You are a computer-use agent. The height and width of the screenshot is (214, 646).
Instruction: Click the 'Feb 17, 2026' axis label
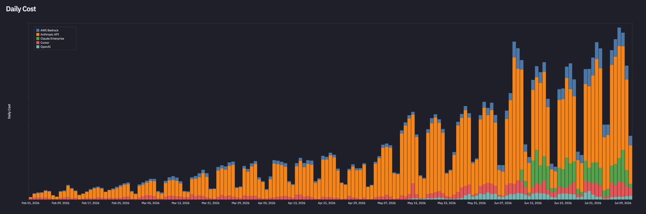pos(90,203)
